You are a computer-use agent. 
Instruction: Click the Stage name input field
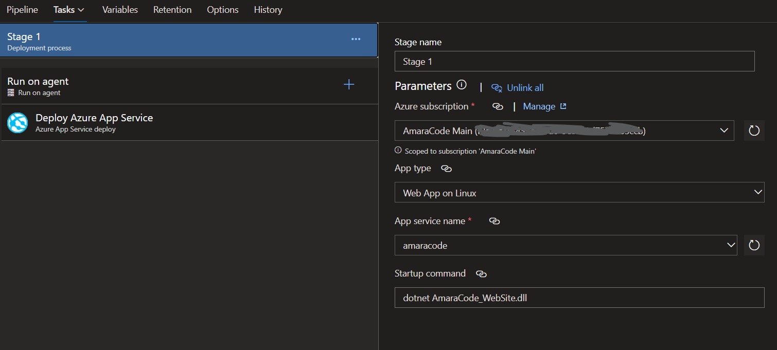tap(574, 61)
